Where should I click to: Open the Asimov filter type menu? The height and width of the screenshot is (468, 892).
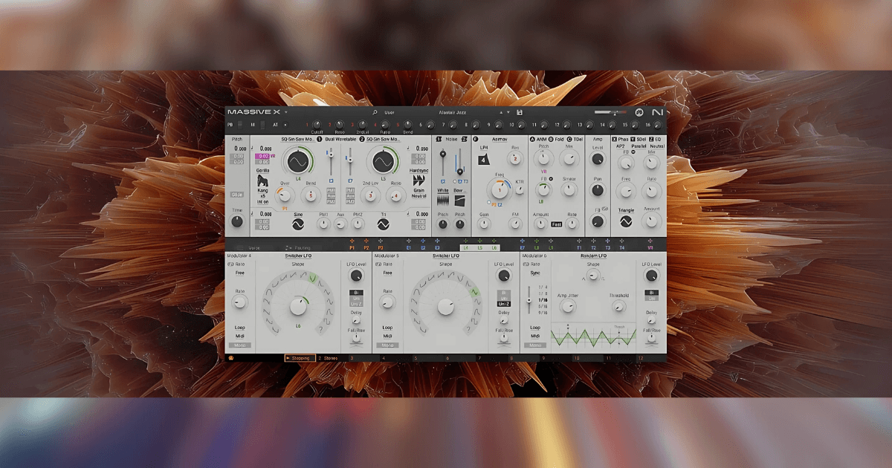pos(500,139)
